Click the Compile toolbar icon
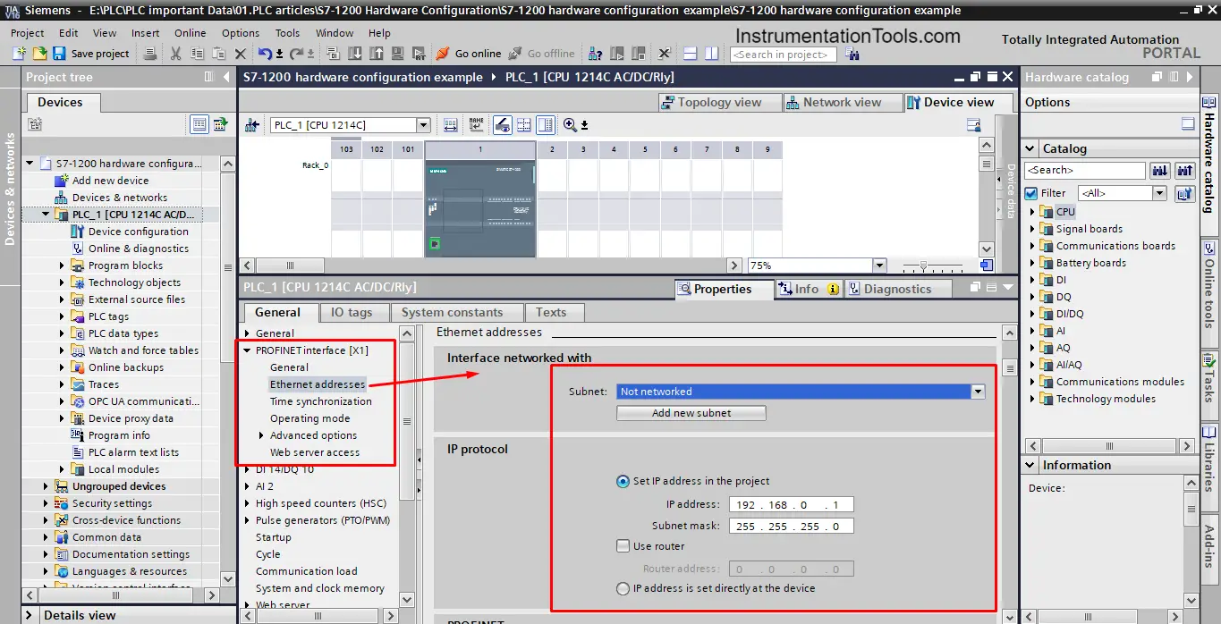 point(335,54)
